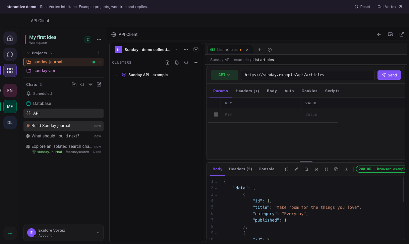
Task: Open the Scripts tab
Action: (x=332, y=91)
